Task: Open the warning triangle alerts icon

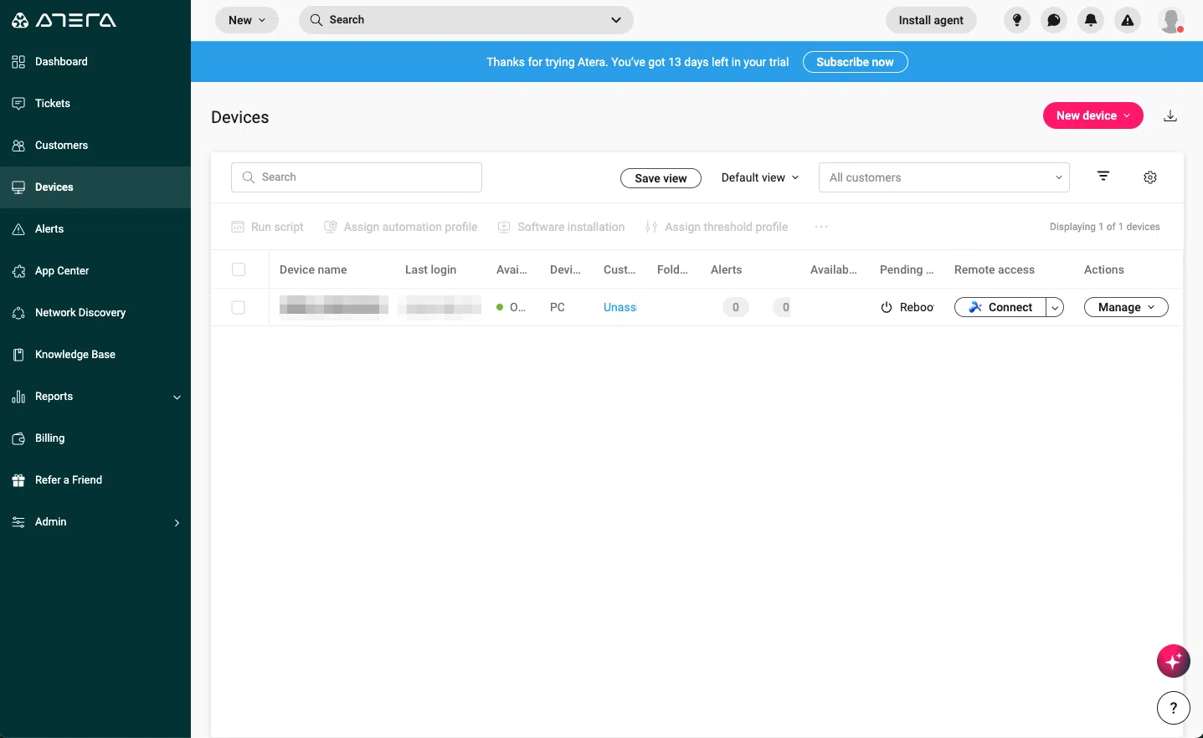Action: (x=1128, y=20)
